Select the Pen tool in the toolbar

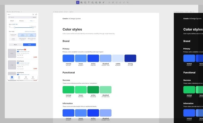[x=92, y=3]
